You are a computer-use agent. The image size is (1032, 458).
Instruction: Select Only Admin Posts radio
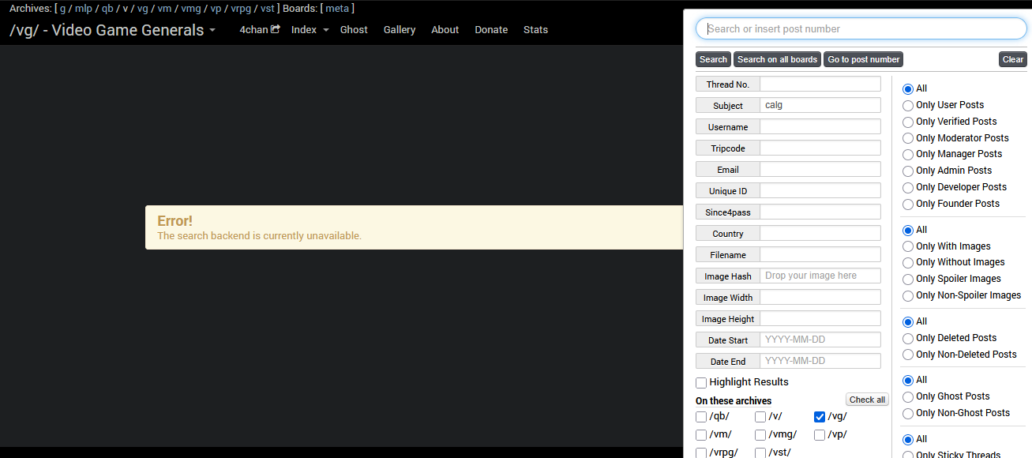pos(908,171)
